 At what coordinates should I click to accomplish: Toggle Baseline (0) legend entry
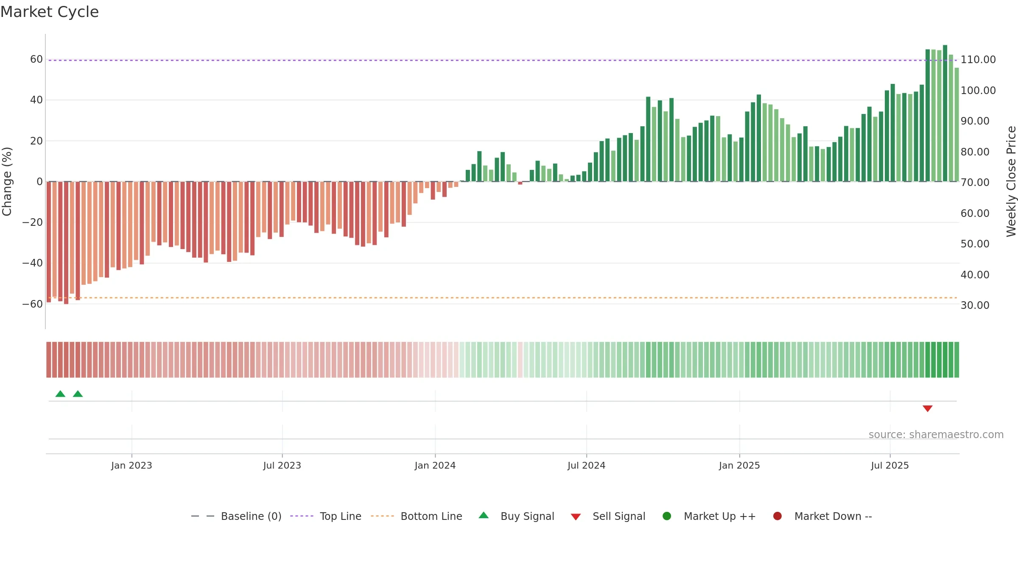coord(236,516)
